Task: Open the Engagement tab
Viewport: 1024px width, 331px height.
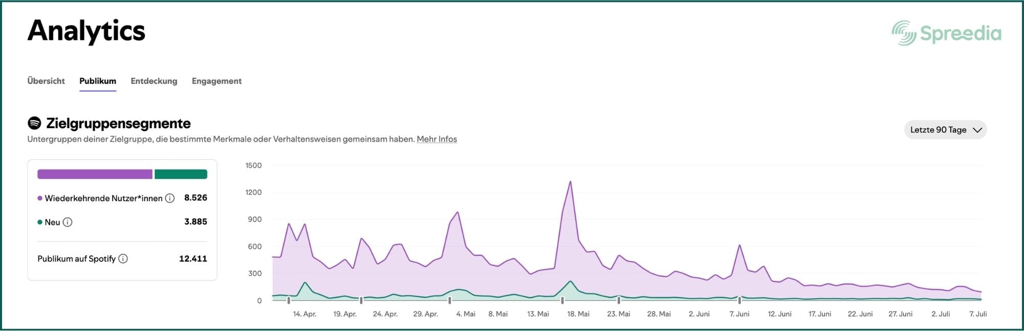Action: tap(217, 81)
